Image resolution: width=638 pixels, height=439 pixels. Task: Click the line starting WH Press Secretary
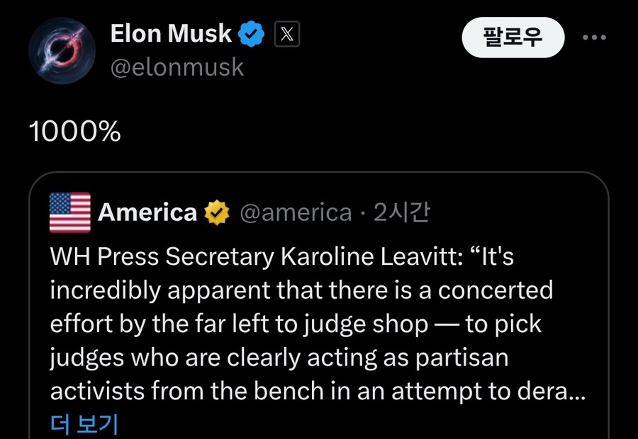282,257
